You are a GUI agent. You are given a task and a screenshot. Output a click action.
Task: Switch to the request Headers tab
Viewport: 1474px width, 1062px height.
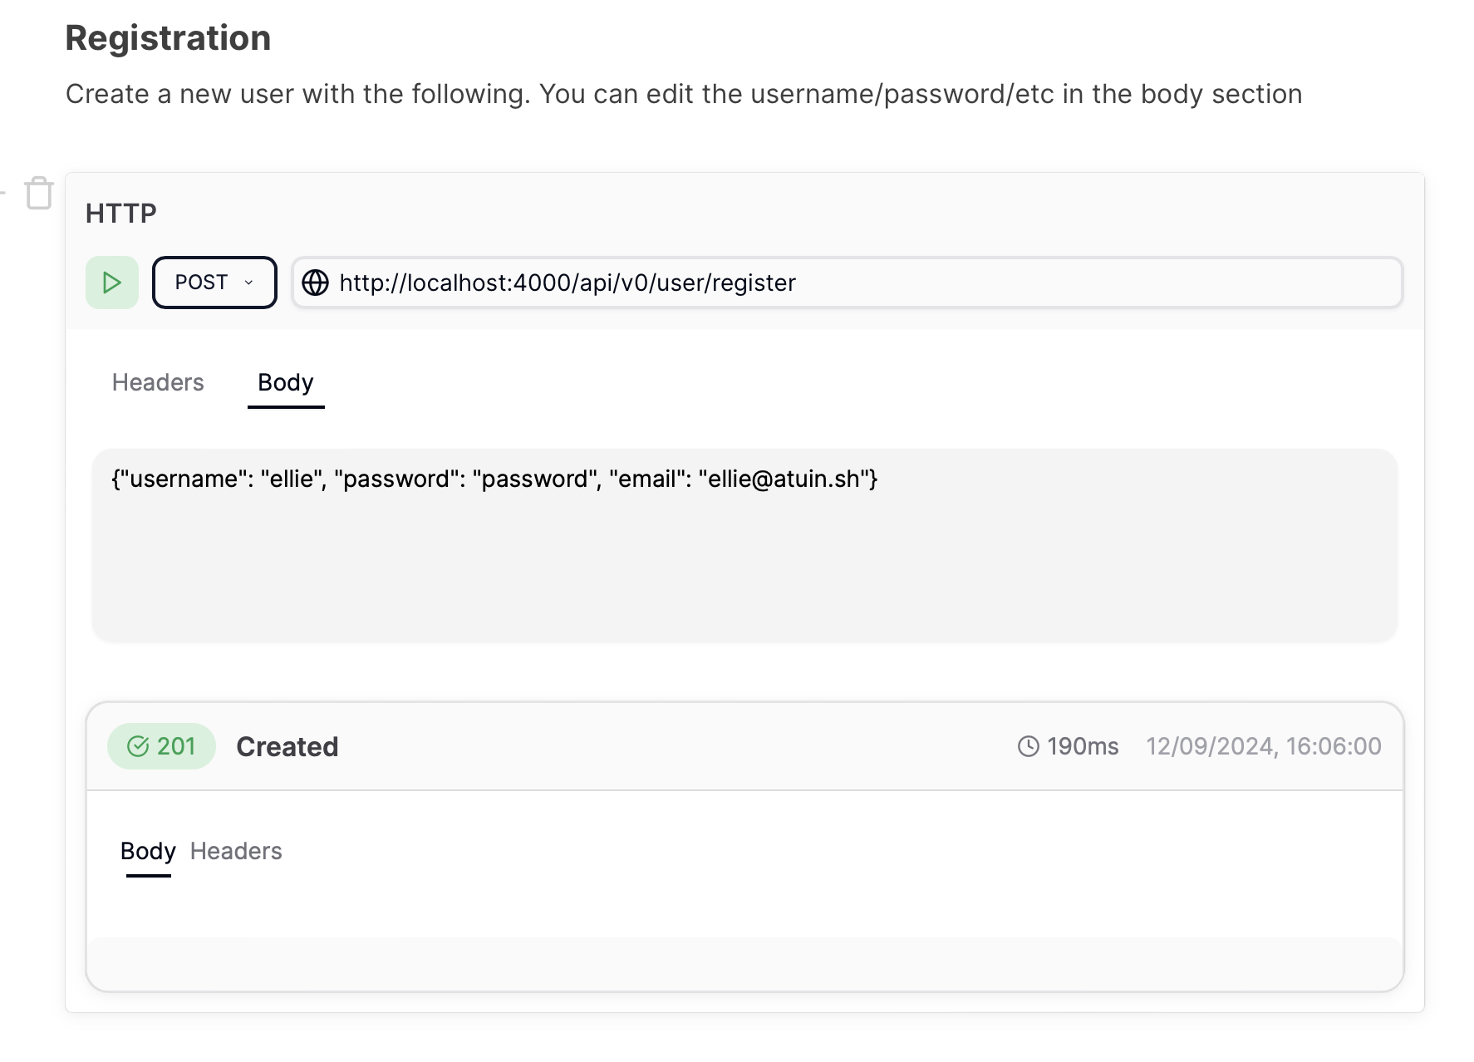(158, 382)
